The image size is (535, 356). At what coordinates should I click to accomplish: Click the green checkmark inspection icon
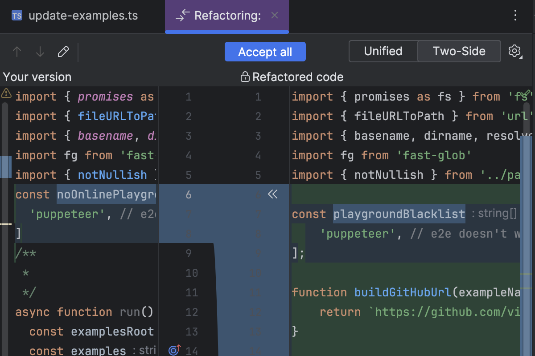tap(526, 93)
